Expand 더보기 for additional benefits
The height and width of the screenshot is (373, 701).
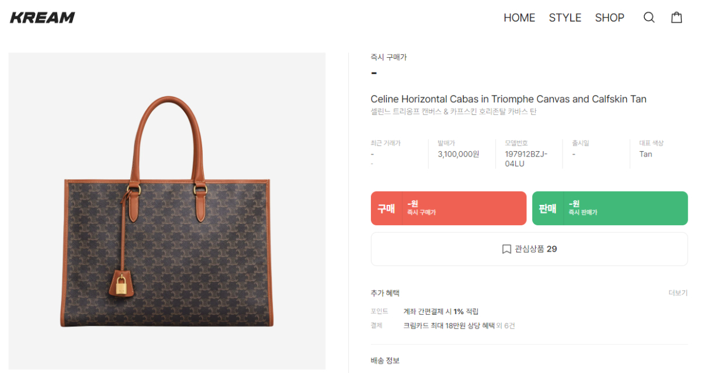678,293
